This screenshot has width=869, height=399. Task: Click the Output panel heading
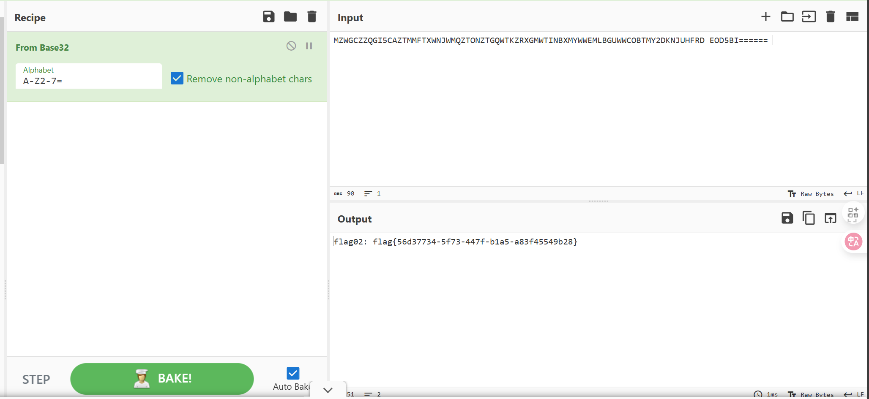click(355, 219)
